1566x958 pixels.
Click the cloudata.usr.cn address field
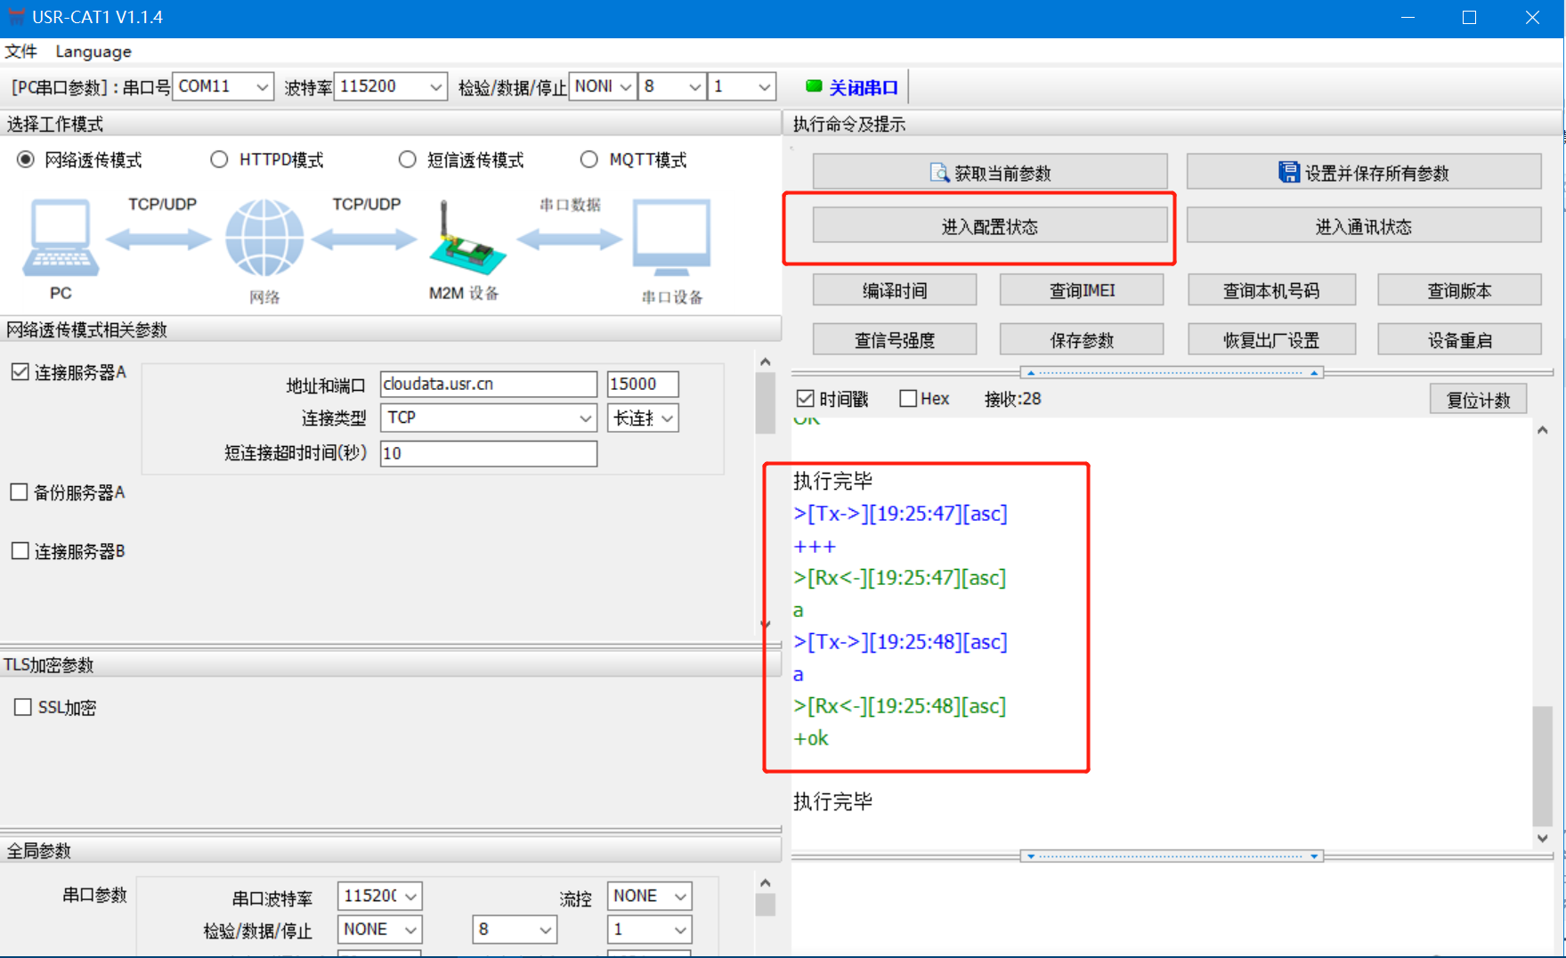(x=488, y=384)
